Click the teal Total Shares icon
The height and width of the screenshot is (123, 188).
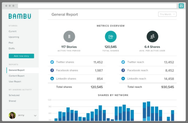(111, 36)
